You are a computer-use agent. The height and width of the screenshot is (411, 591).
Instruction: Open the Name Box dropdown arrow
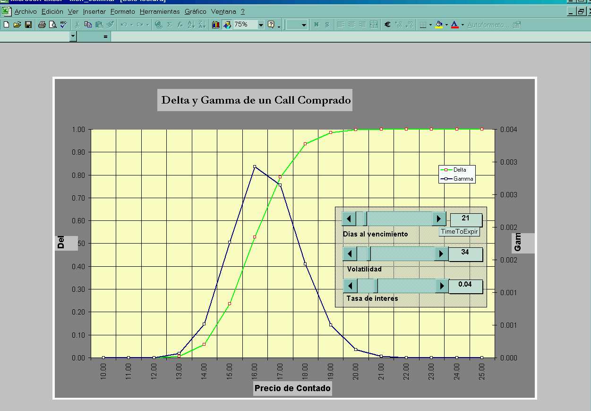[x=73, y=36]
